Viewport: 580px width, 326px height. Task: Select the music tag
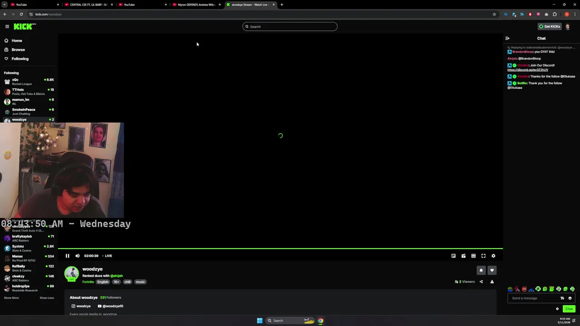[x=140, y=282]
